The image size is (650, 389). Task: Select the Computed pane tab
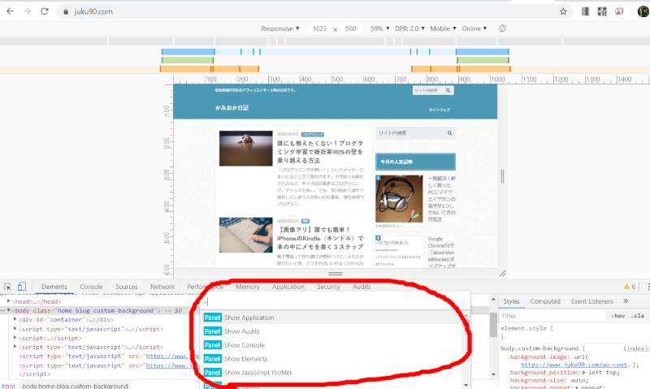tap(545, 301)
